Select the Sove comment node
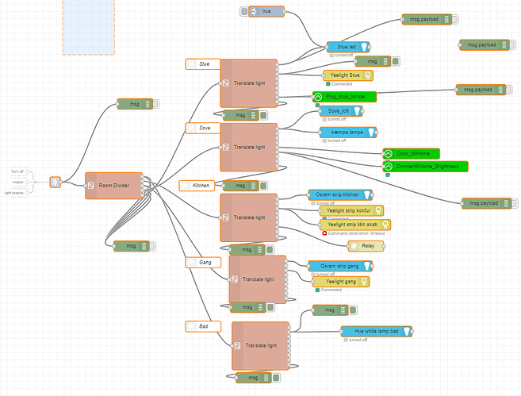This screenshot has height=396, width=521. (x=203, y=128)
